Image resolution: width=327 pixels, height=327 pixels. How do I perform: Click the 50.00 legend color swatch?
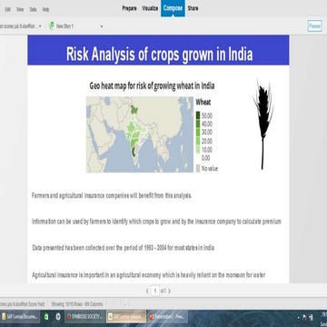click(x=198, y=115)
